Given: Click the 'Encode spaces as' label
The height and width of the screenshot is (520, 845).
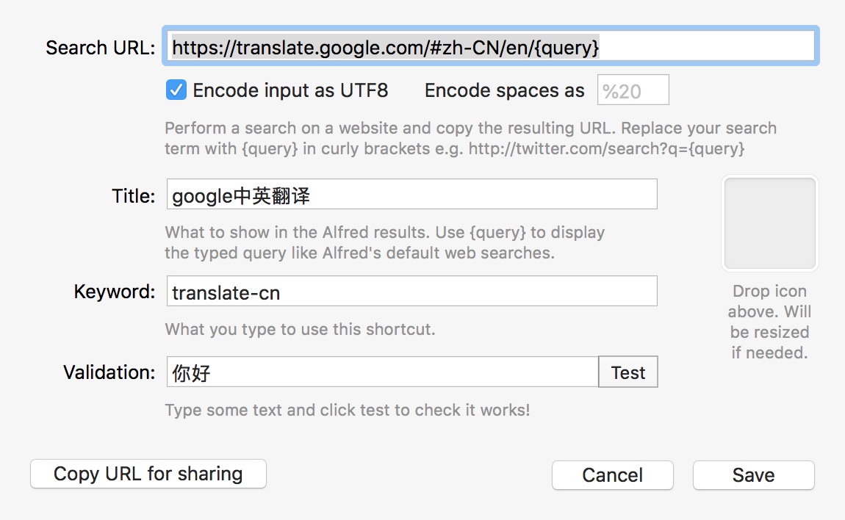Looking at the screenshot, I should tap(504, 90).
